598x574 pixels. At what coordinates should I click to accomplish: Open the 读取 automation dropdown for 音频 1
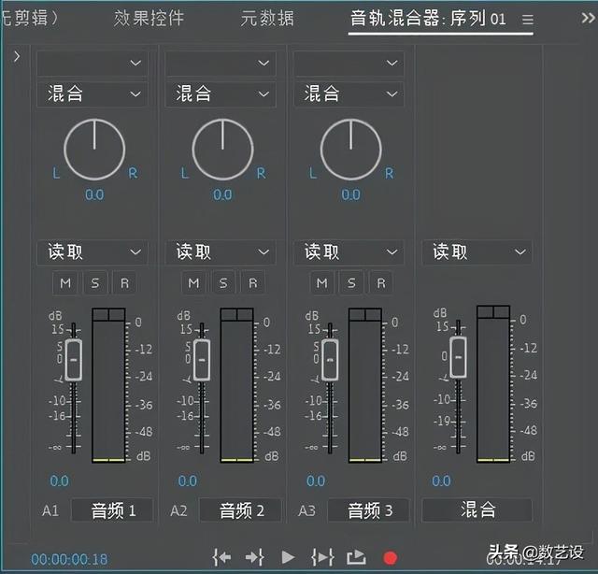pyautogui.click(x=92, y=252)
